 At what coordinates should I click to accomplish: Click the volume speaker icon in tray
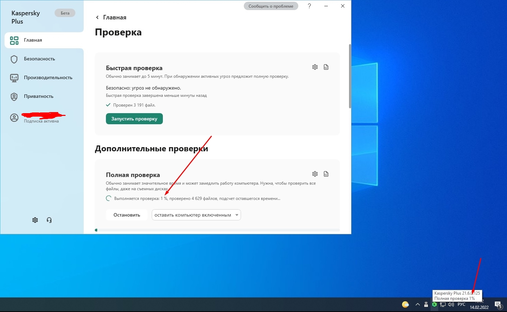coord(451,305)
